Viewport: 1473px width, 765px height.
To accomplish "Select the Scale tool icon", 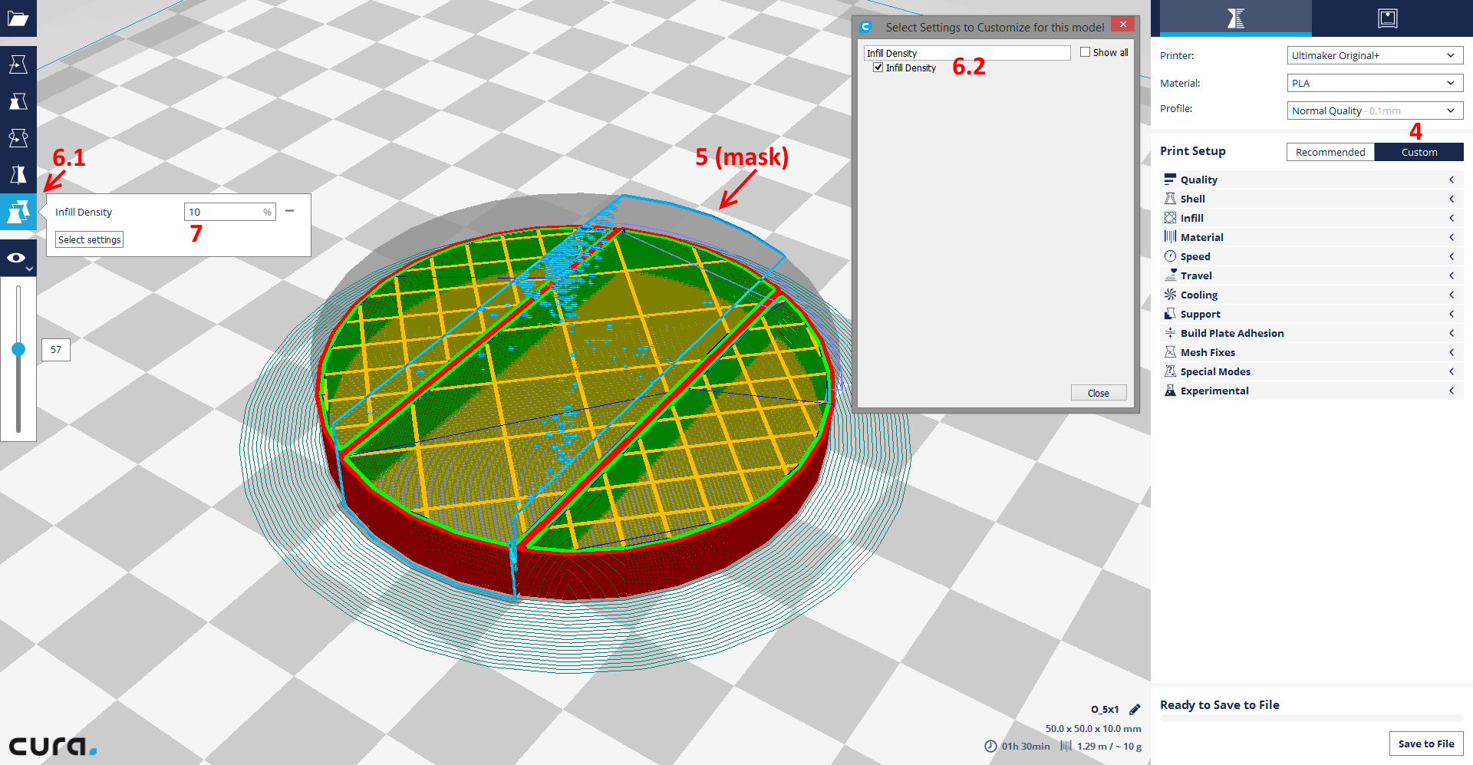I will tap(18, 101).
